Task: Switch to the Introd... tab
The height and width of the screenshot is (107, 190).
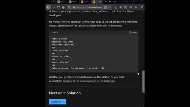Action: tap(61, 2)
